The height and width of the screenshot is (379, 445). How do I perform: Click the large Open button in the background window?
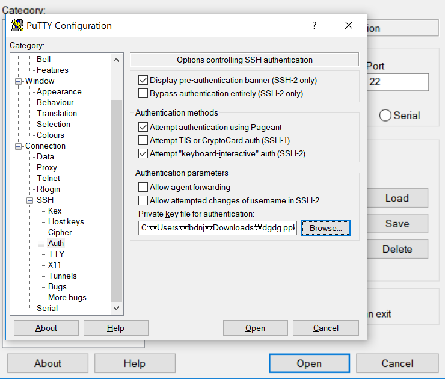click(309, 363)
